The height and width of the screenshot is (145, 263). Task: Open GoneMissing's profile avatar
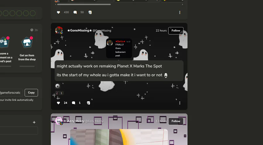(59, 30)
